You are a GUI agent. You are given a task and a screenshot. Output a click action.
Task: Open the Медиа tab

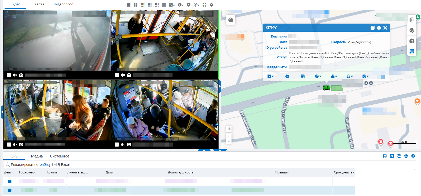point(37,156)
